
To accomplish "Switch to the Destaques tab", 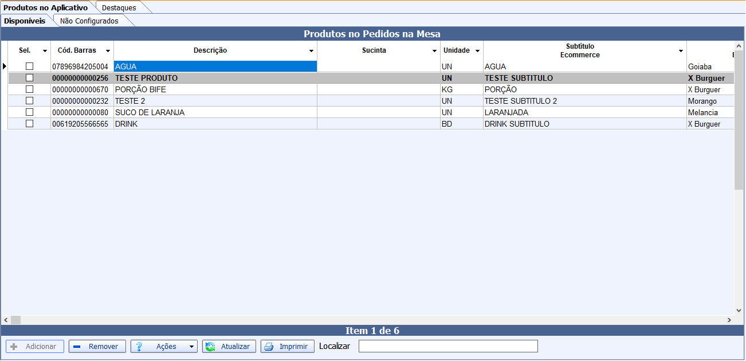I will (119, 8).
